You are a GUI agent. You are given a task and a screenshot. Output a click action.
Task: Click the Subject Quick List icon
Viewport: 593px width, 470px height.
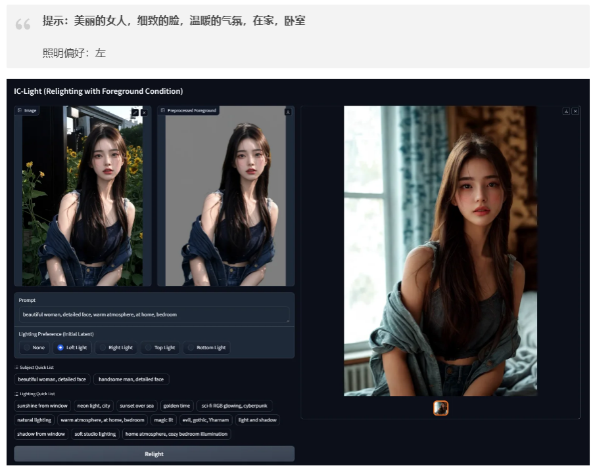coord(16,368)
